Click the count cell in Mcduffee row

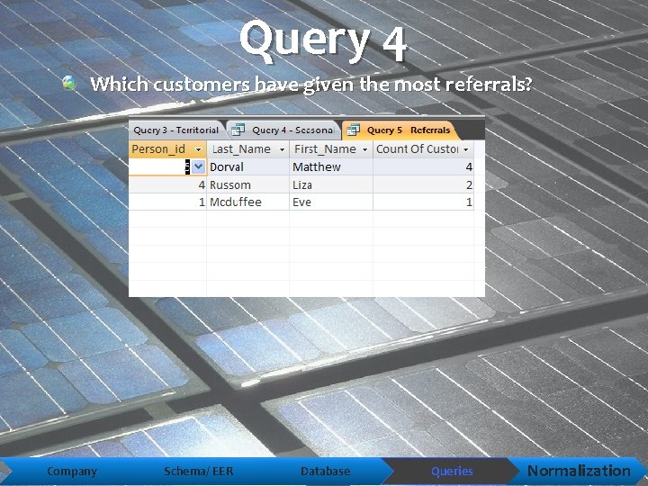pos(423,202)
